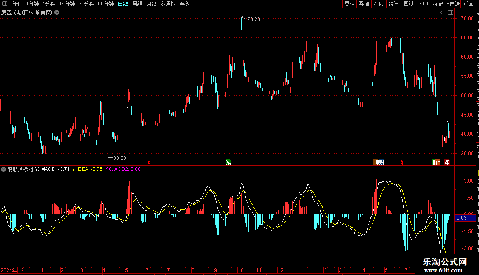Click the green 踩 event marker
The image size is (479, 275).
(434, 162)
